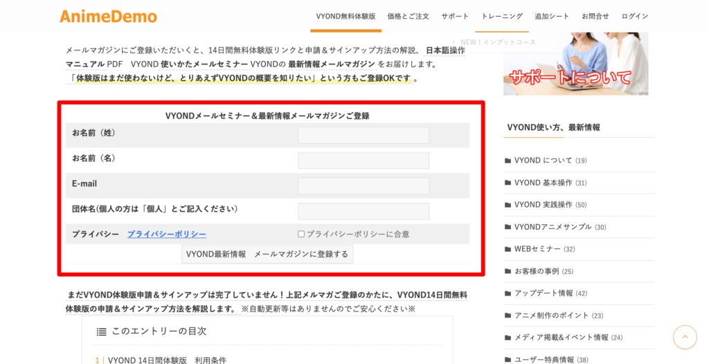Open アニメ制作のポイント category
Screen dimensions: 709x364
pyautogui.click(x=552, y=315)
